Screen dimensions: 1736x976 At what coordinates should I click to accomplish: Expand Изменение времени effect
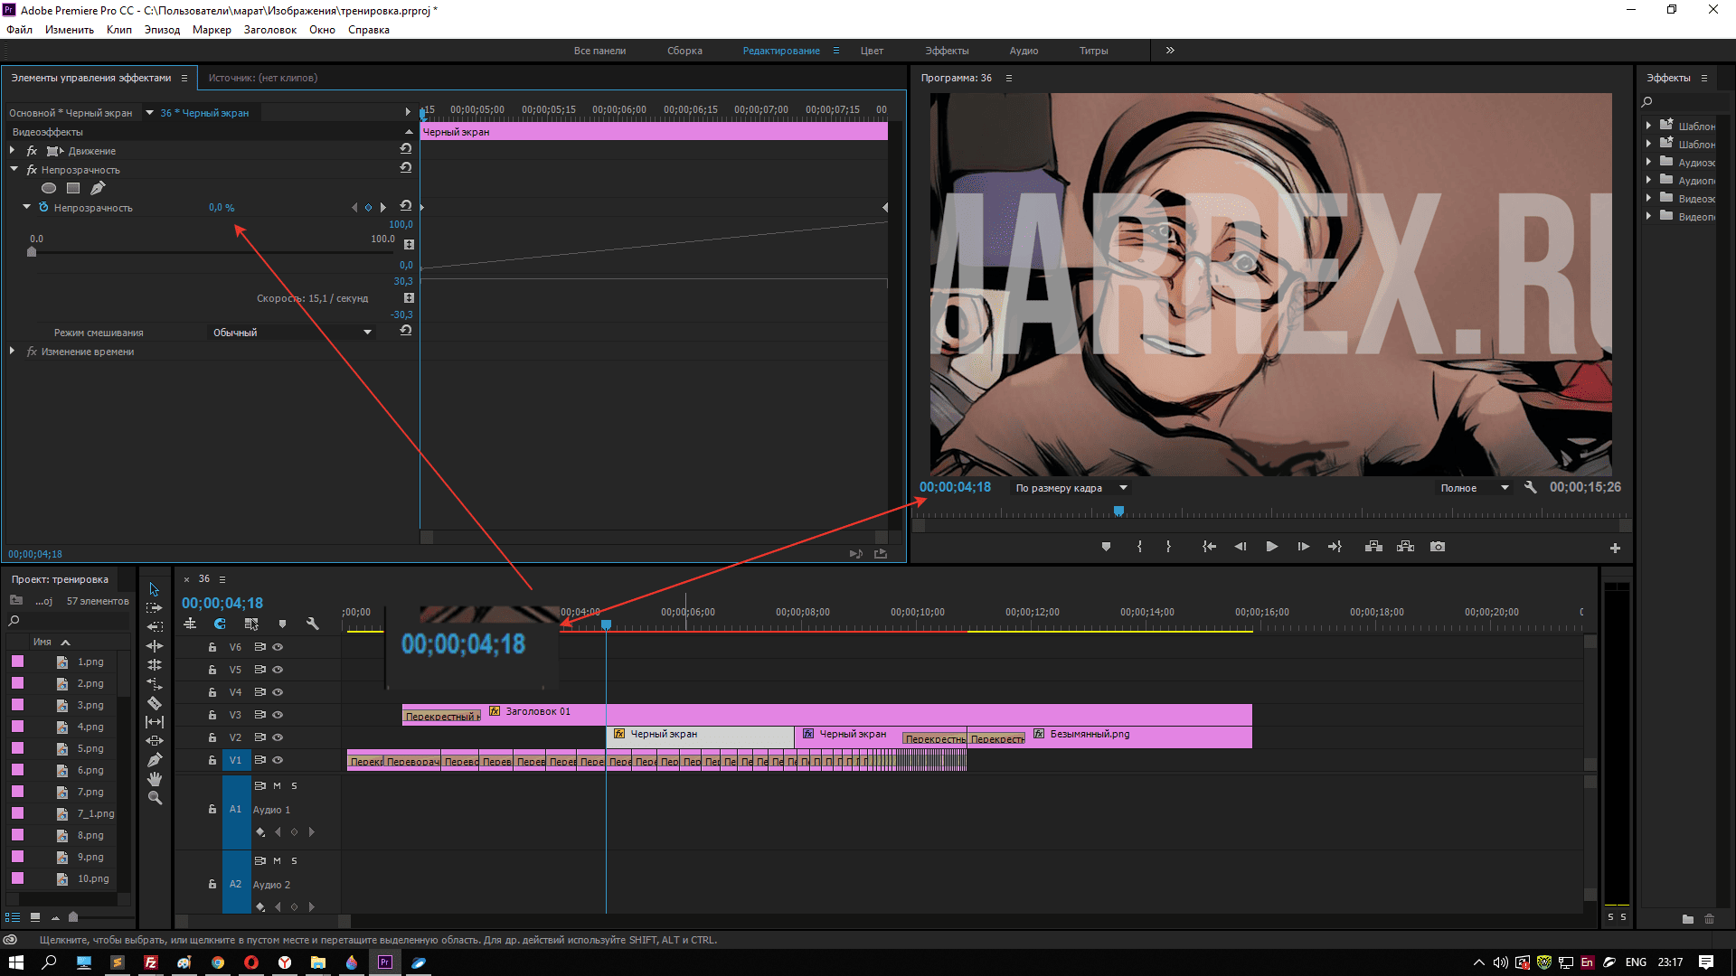click(13, 351)
